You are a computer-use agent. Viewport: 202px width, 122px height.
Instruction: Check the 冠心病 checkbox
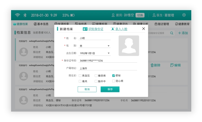114,81
